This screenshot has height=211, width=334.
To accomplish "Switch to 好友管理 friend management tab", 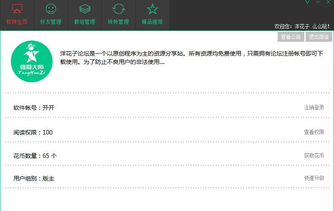I will (51, 15).
